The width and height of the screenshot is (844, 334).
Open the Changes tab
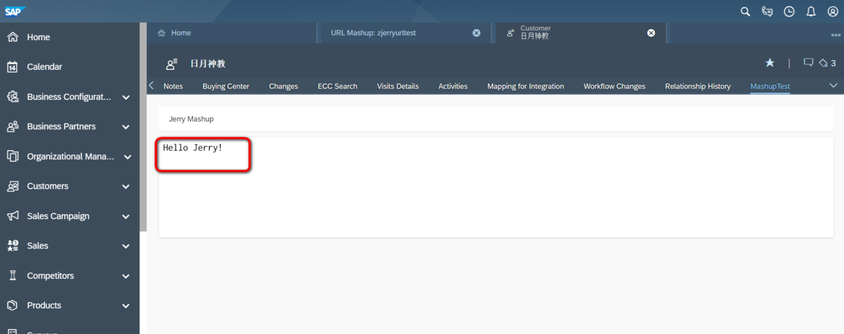(283, 86)
